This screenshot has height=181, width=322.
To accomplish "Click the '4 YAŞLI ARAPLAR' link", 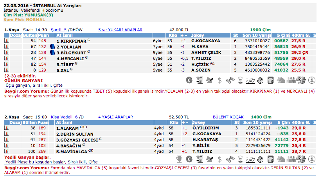I will click(115, 117).
